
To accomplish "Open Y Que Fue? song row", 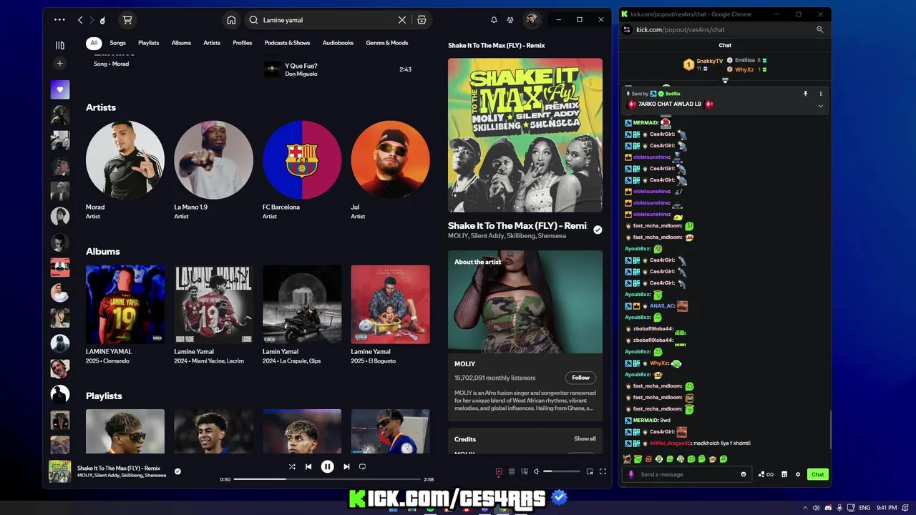I will click(x=340, y=69).
